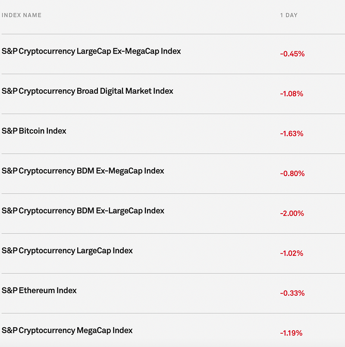Sort by the INDEX NAME column header

click(22, 15)
